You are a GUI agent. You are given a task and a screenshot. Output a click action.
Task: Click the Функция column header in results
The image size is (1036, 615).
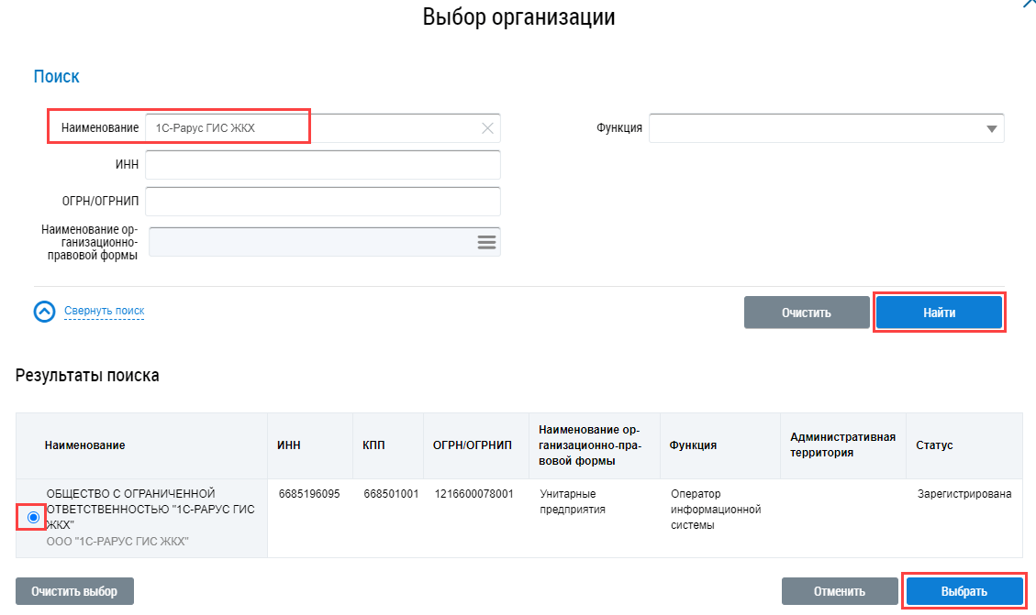tap(693, 445)
